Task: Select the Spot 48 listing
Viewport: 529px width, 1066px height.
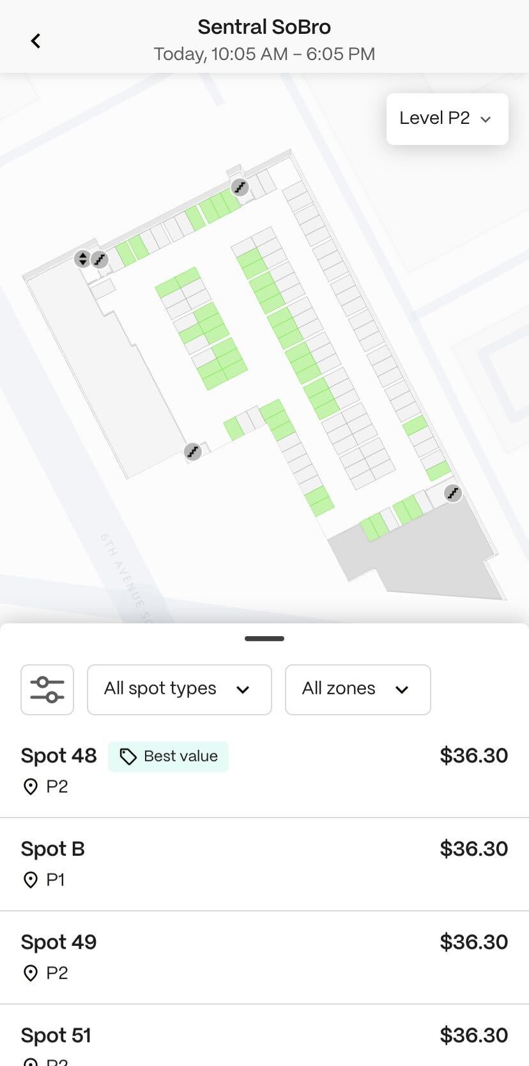Action: pyautogui.click(x=264, y=771)
